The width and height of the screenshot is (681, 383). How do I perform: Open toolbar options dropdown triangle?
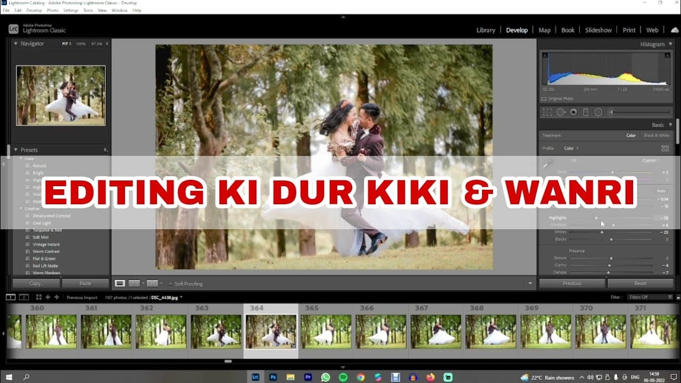(x=530, y=284)
